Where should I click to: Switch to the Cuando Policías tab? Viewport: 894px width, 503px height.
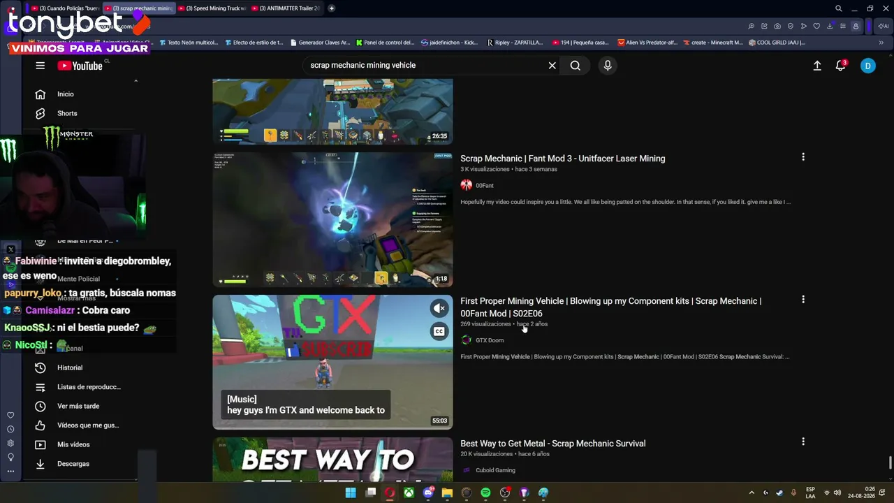pos(65,8)
